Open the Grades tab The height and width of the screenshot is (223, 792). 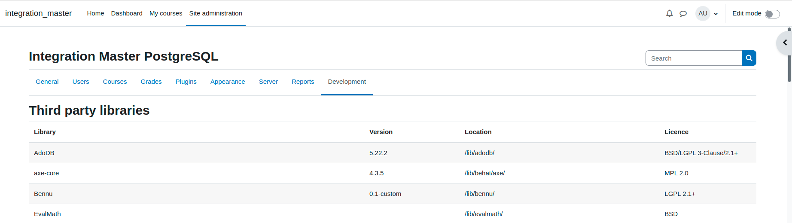[x=151, y=82]
